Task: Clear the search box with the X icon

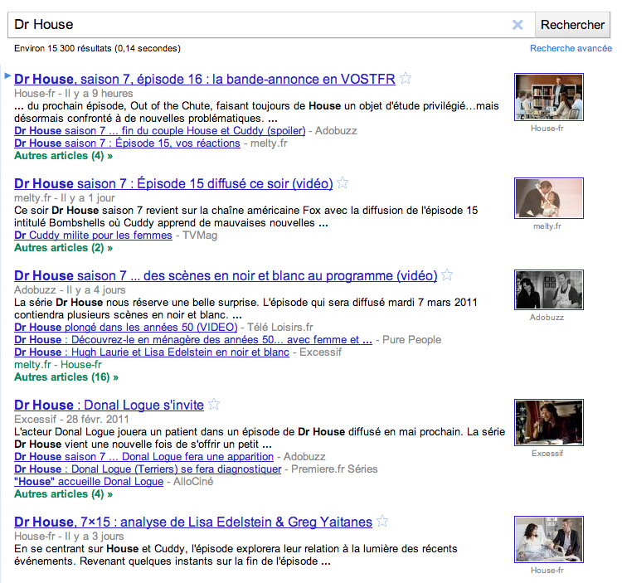Action: 518,25
